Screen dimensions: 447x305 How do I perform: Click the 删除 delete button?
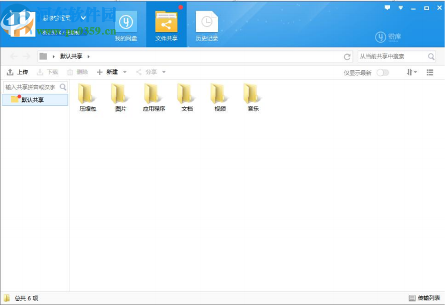(x=77, y=72)
